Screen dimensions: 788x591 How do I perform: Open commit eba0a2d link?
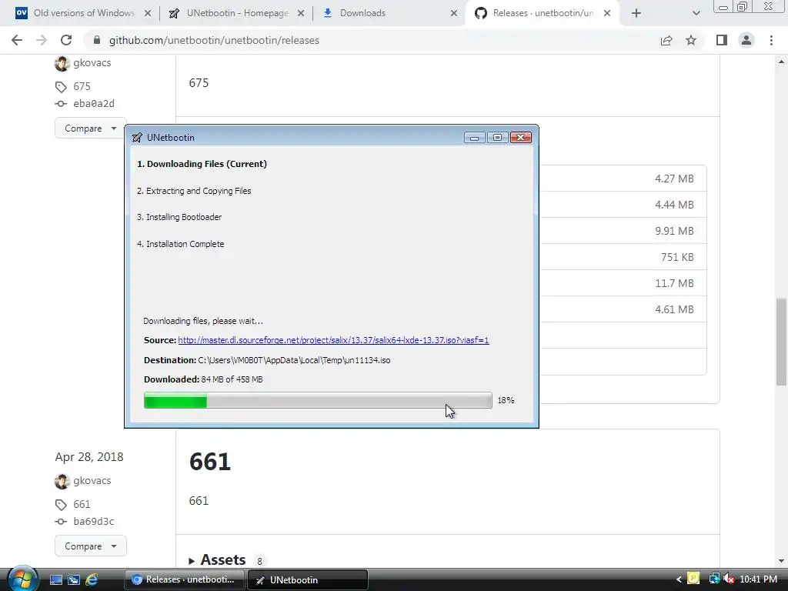coord(94,104)
